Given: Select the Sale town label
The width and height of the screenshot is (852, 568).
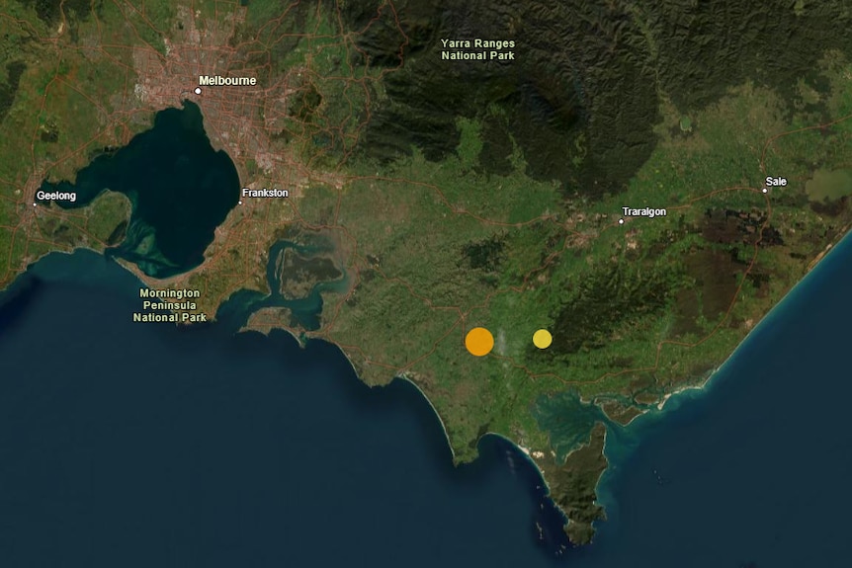Looking at the screenshot, I should pyautogui.click(x=776, y=182).
